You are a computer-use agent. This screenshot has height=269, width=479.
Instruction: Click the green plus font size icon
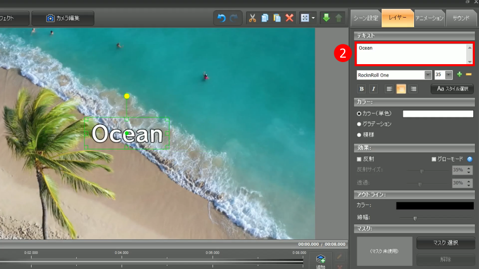point(459,75)
